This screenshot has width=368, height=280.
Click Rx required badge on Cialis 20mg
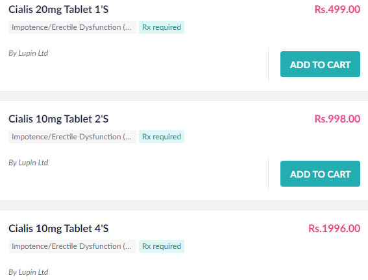pyautogui.click(x=162, y=27)
